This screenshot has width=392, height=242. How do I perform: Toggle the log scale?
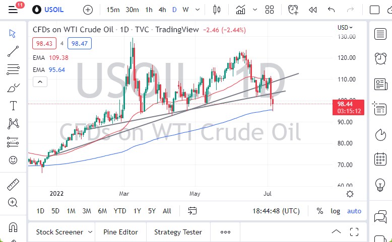tap(335, 211)
